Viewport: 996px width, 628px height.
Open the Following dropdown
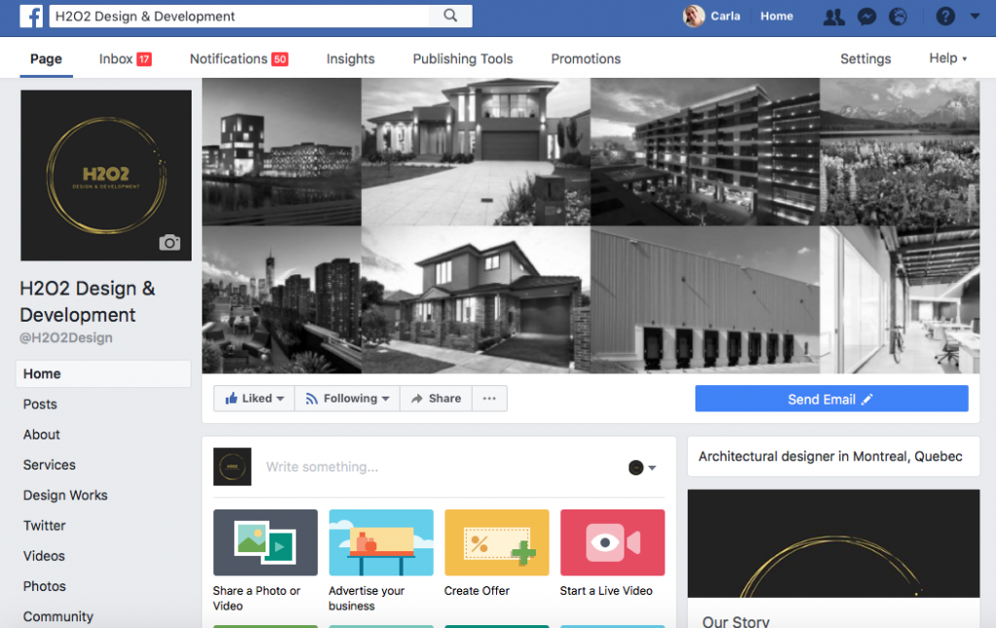click(x=347, y=399)
